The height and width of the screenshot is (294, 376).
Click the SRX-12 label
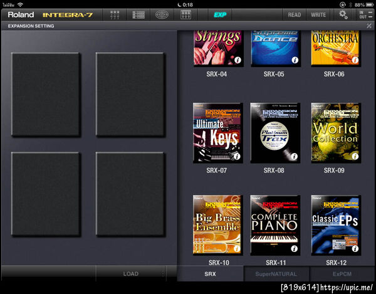[336, 263]
